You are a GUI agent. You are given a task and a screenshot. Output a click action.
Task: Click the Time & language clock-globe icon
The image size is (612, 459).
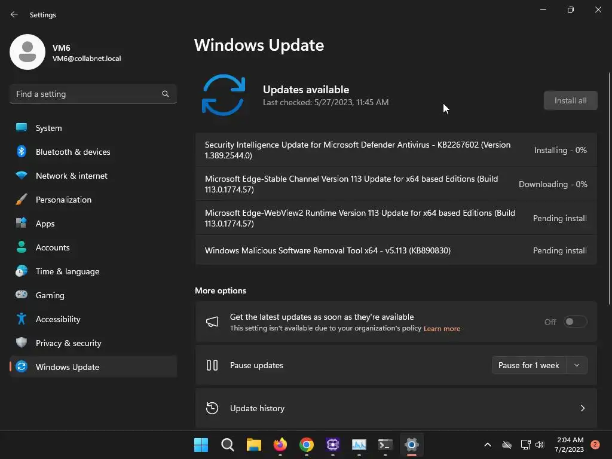tap(22, 271)
